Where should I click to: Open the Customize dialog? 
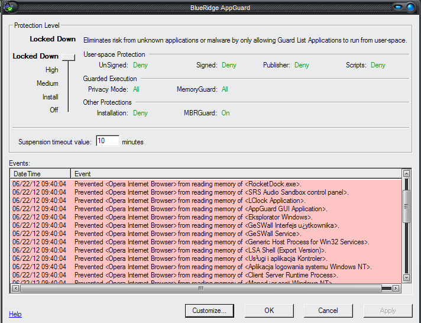[x=209, y=311]
